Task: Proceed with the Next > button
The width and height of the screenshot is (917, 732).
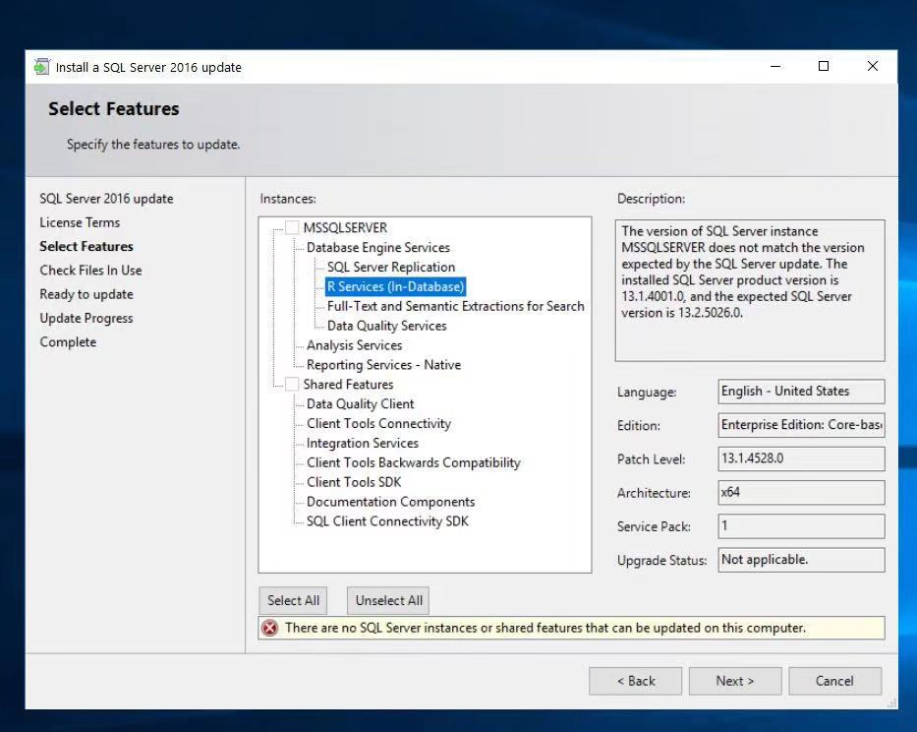Action: [x=735, y=681]
